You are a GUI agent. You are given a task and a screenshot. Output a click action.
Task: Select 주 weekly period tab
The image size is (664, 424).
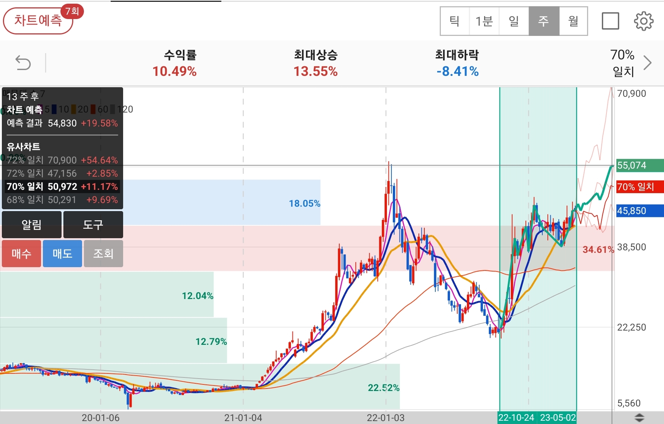tap(544, 21)
